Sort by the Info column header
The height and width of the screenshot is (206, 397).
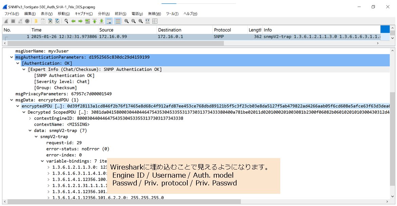click(x=321, y=30)
